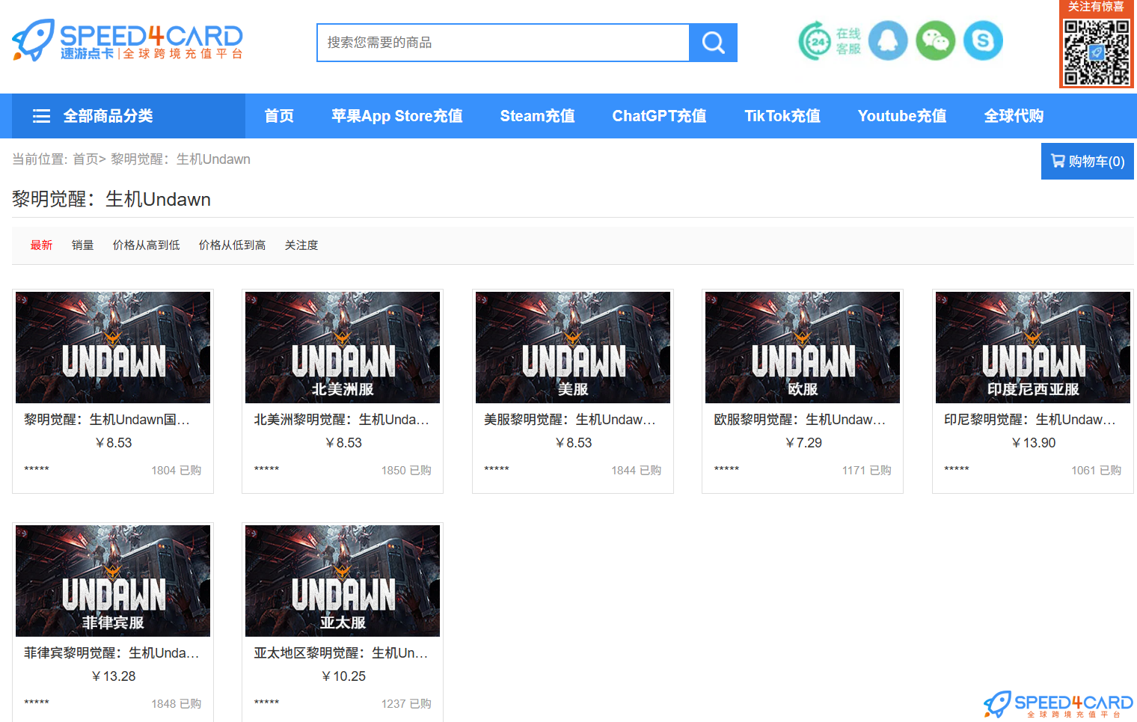The image size is (1137, 722).
Task: Open the shopping cart 购物车(0)
Action: coord(1088,162)
